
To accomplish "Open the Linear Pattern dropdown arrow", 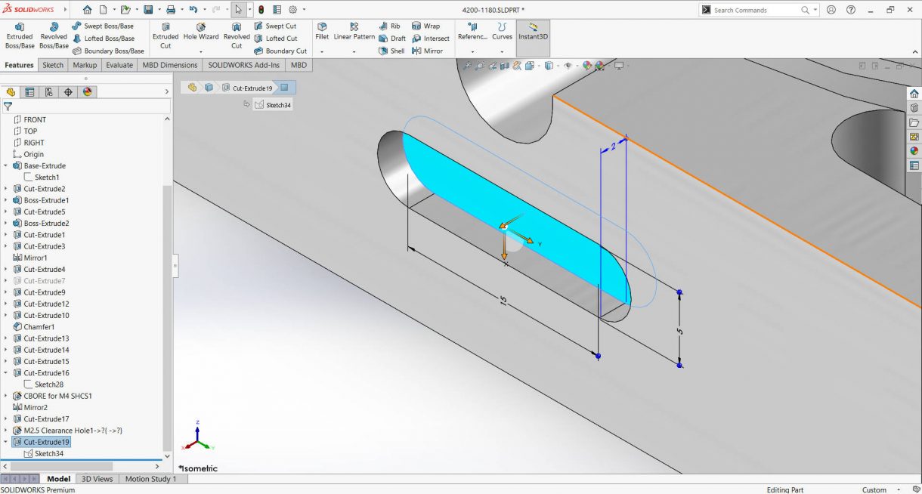I will point(354,51).
